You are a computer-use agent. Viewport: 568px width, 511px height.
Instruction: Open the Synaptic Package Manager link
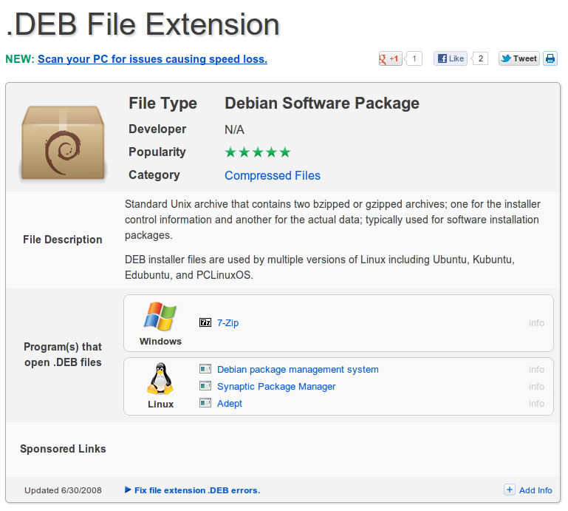pos(276,387)
